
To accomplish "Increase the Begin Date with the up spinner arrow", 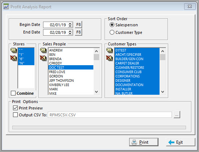I will 70,24.
